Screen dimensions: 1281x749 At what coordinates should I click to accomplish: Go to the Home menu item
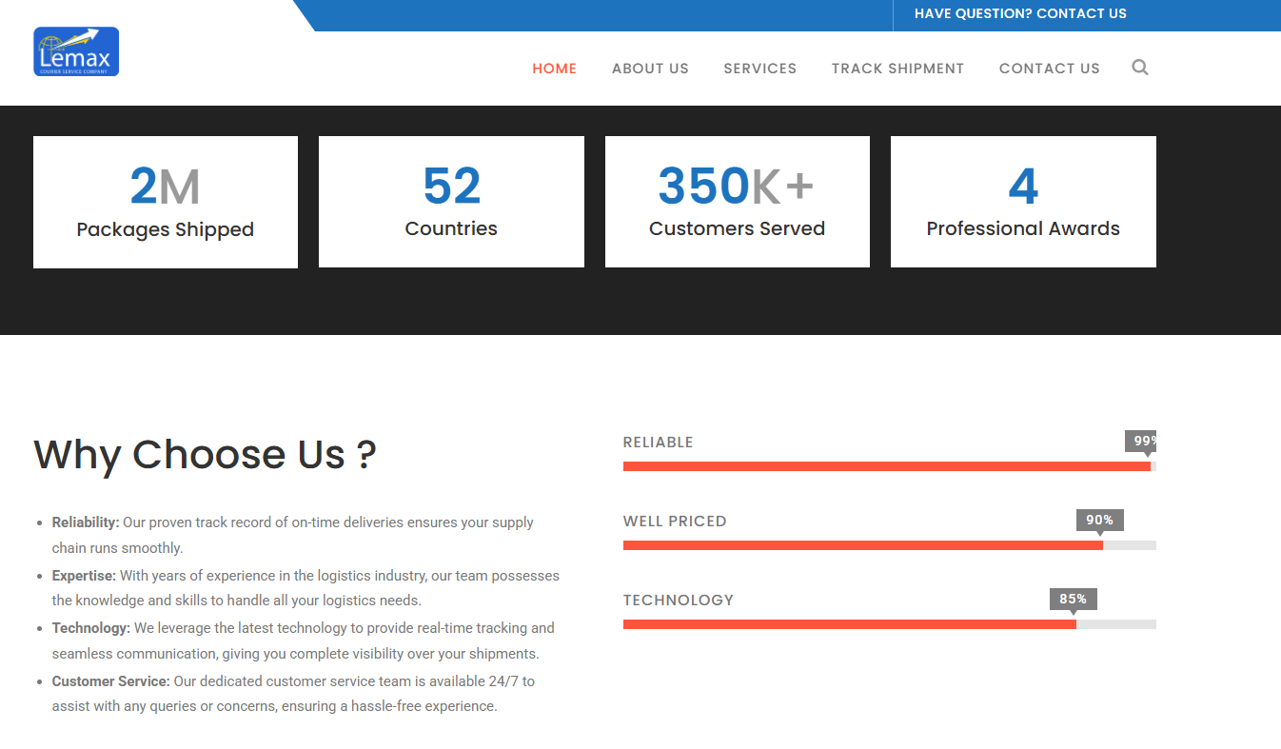(554, 69)
